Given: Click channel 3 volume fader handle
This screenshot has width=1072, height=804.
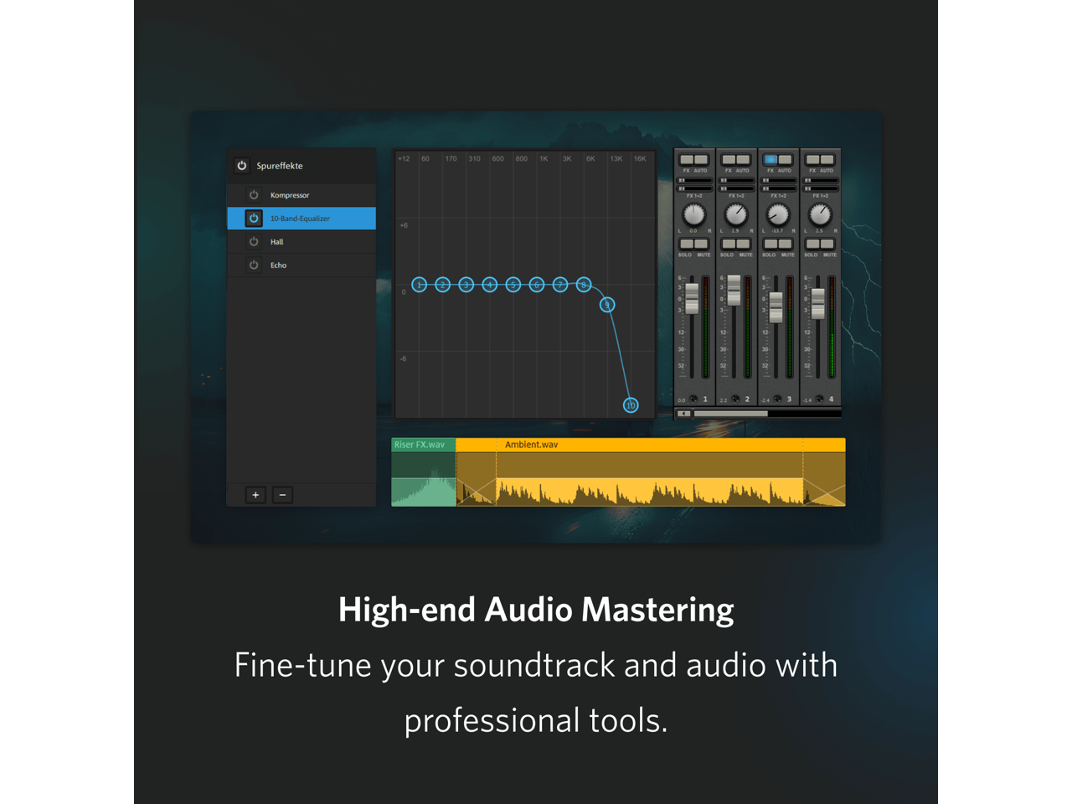Looking at the screenshot, I should [776, 307].
